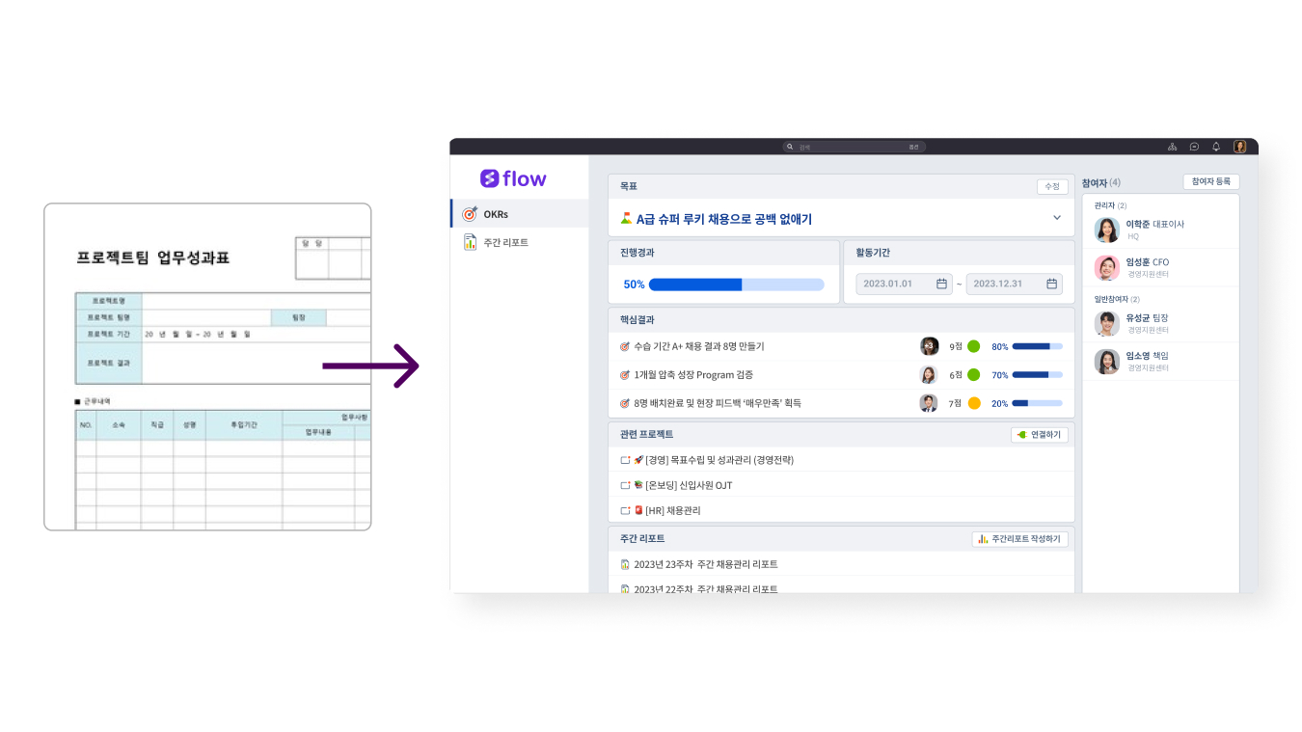Open the 주간 리포트 sidebar menu

pos(505,243)
